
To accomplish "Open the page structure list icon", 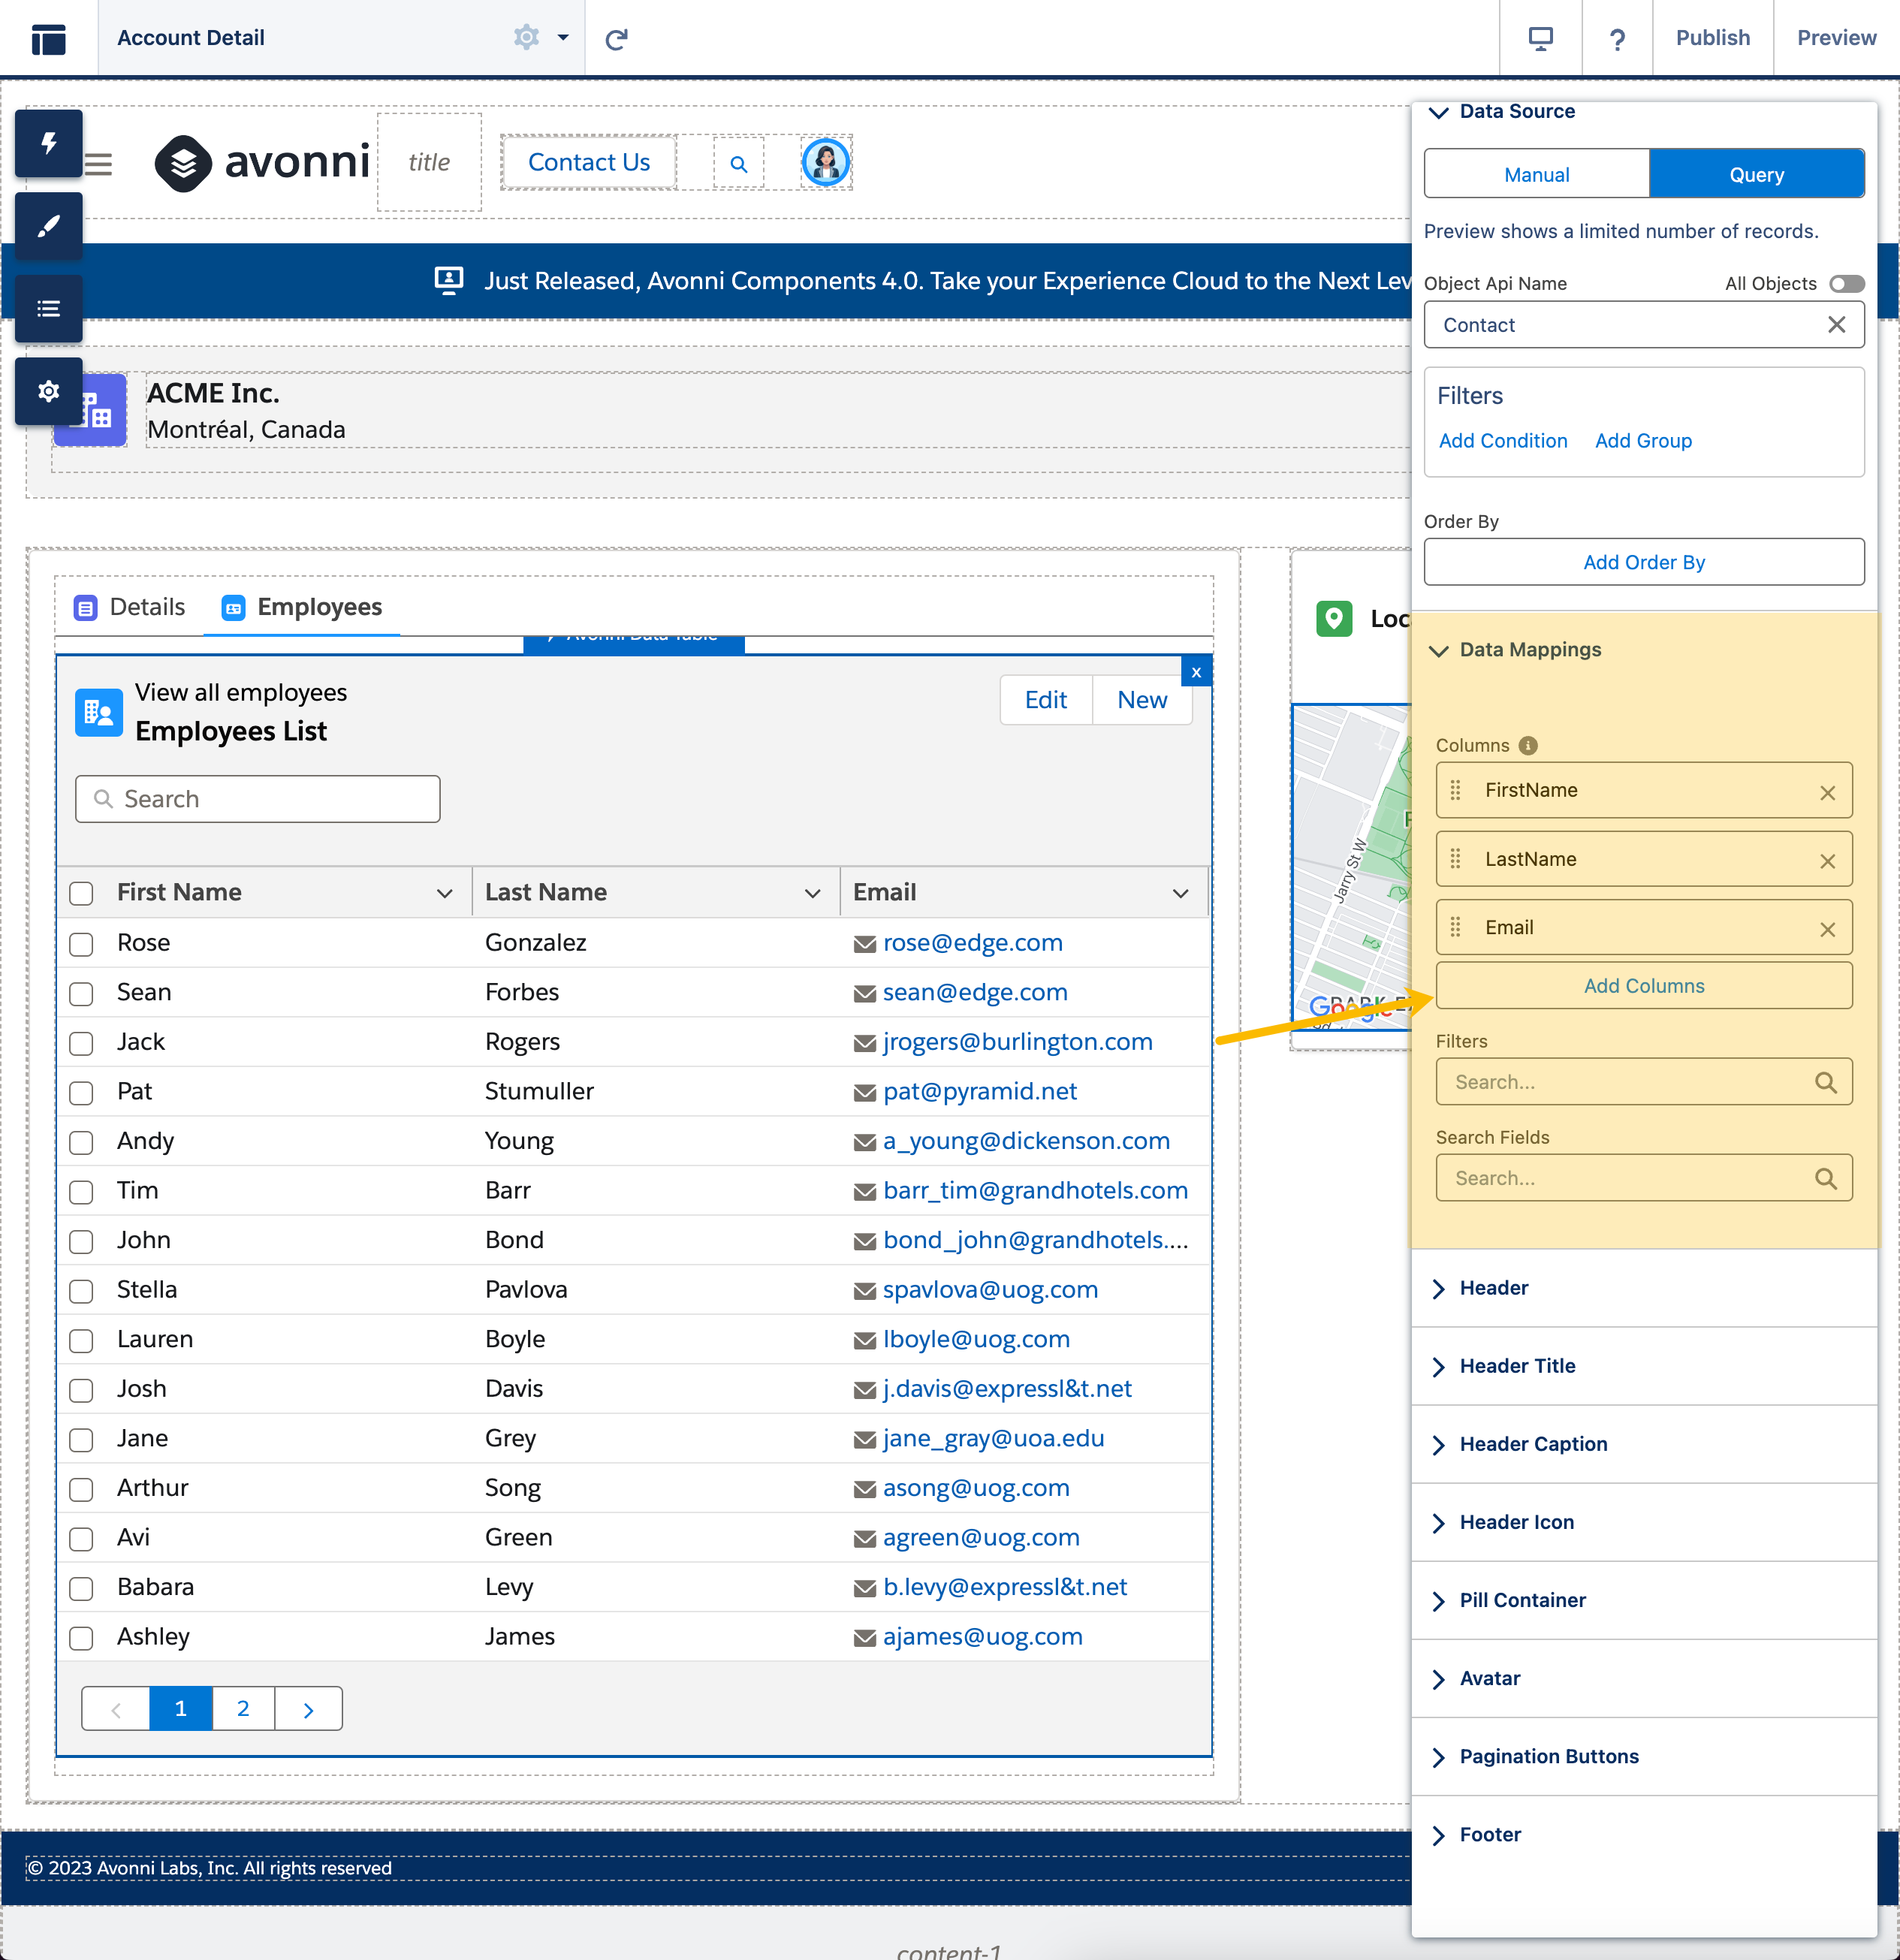I will tap(48, 309).
